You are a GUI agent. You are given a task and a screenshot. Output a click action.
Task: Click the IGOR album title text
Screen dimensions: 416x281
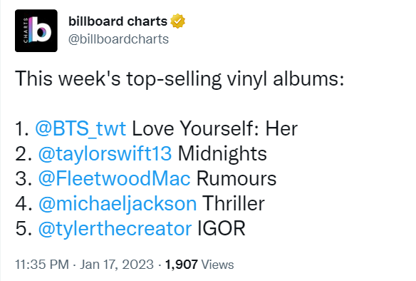222,228
